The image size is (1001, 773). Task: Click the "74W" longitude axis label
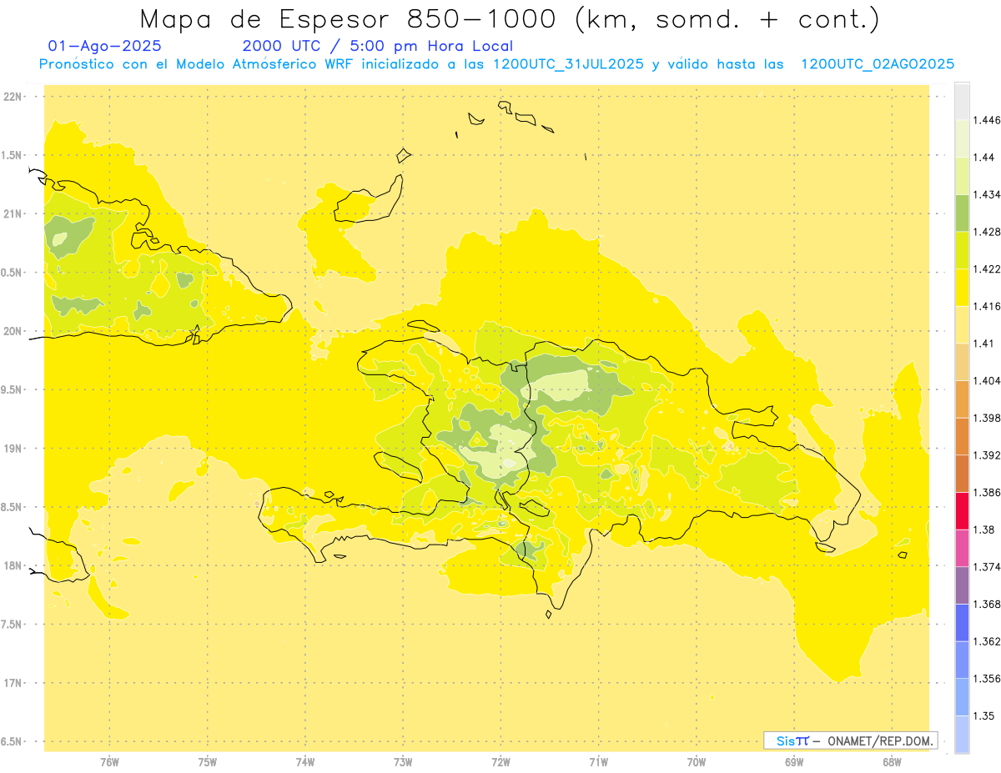coord(305,761)
